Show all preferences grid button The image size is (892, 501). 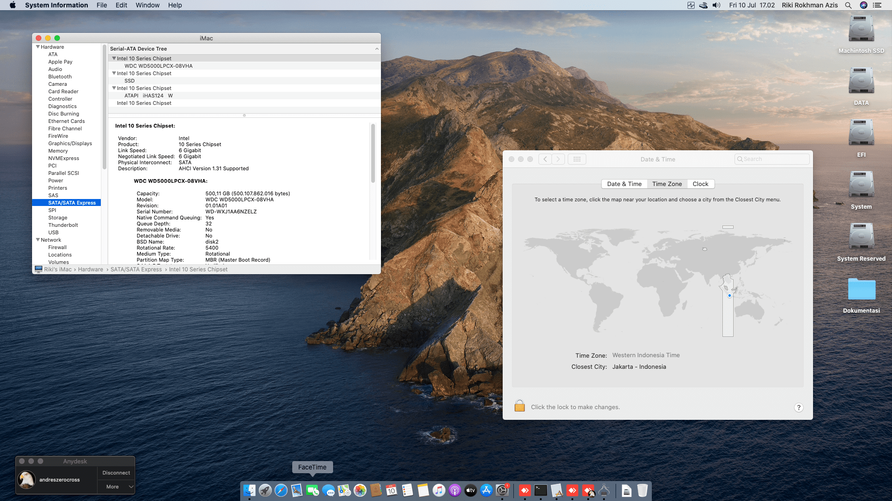pos(577,159)
